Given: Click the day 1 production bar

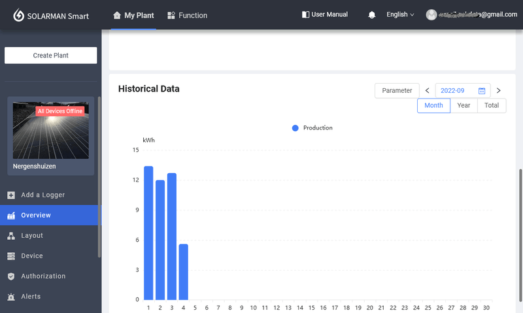Looking at the screenshot, I should click(x=148, y=233).
